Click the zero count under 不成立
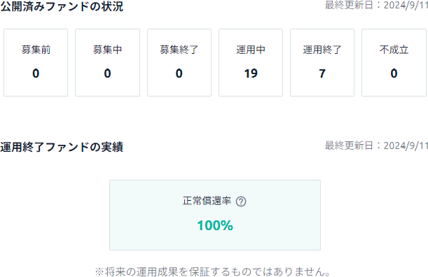 click(394, 73)
